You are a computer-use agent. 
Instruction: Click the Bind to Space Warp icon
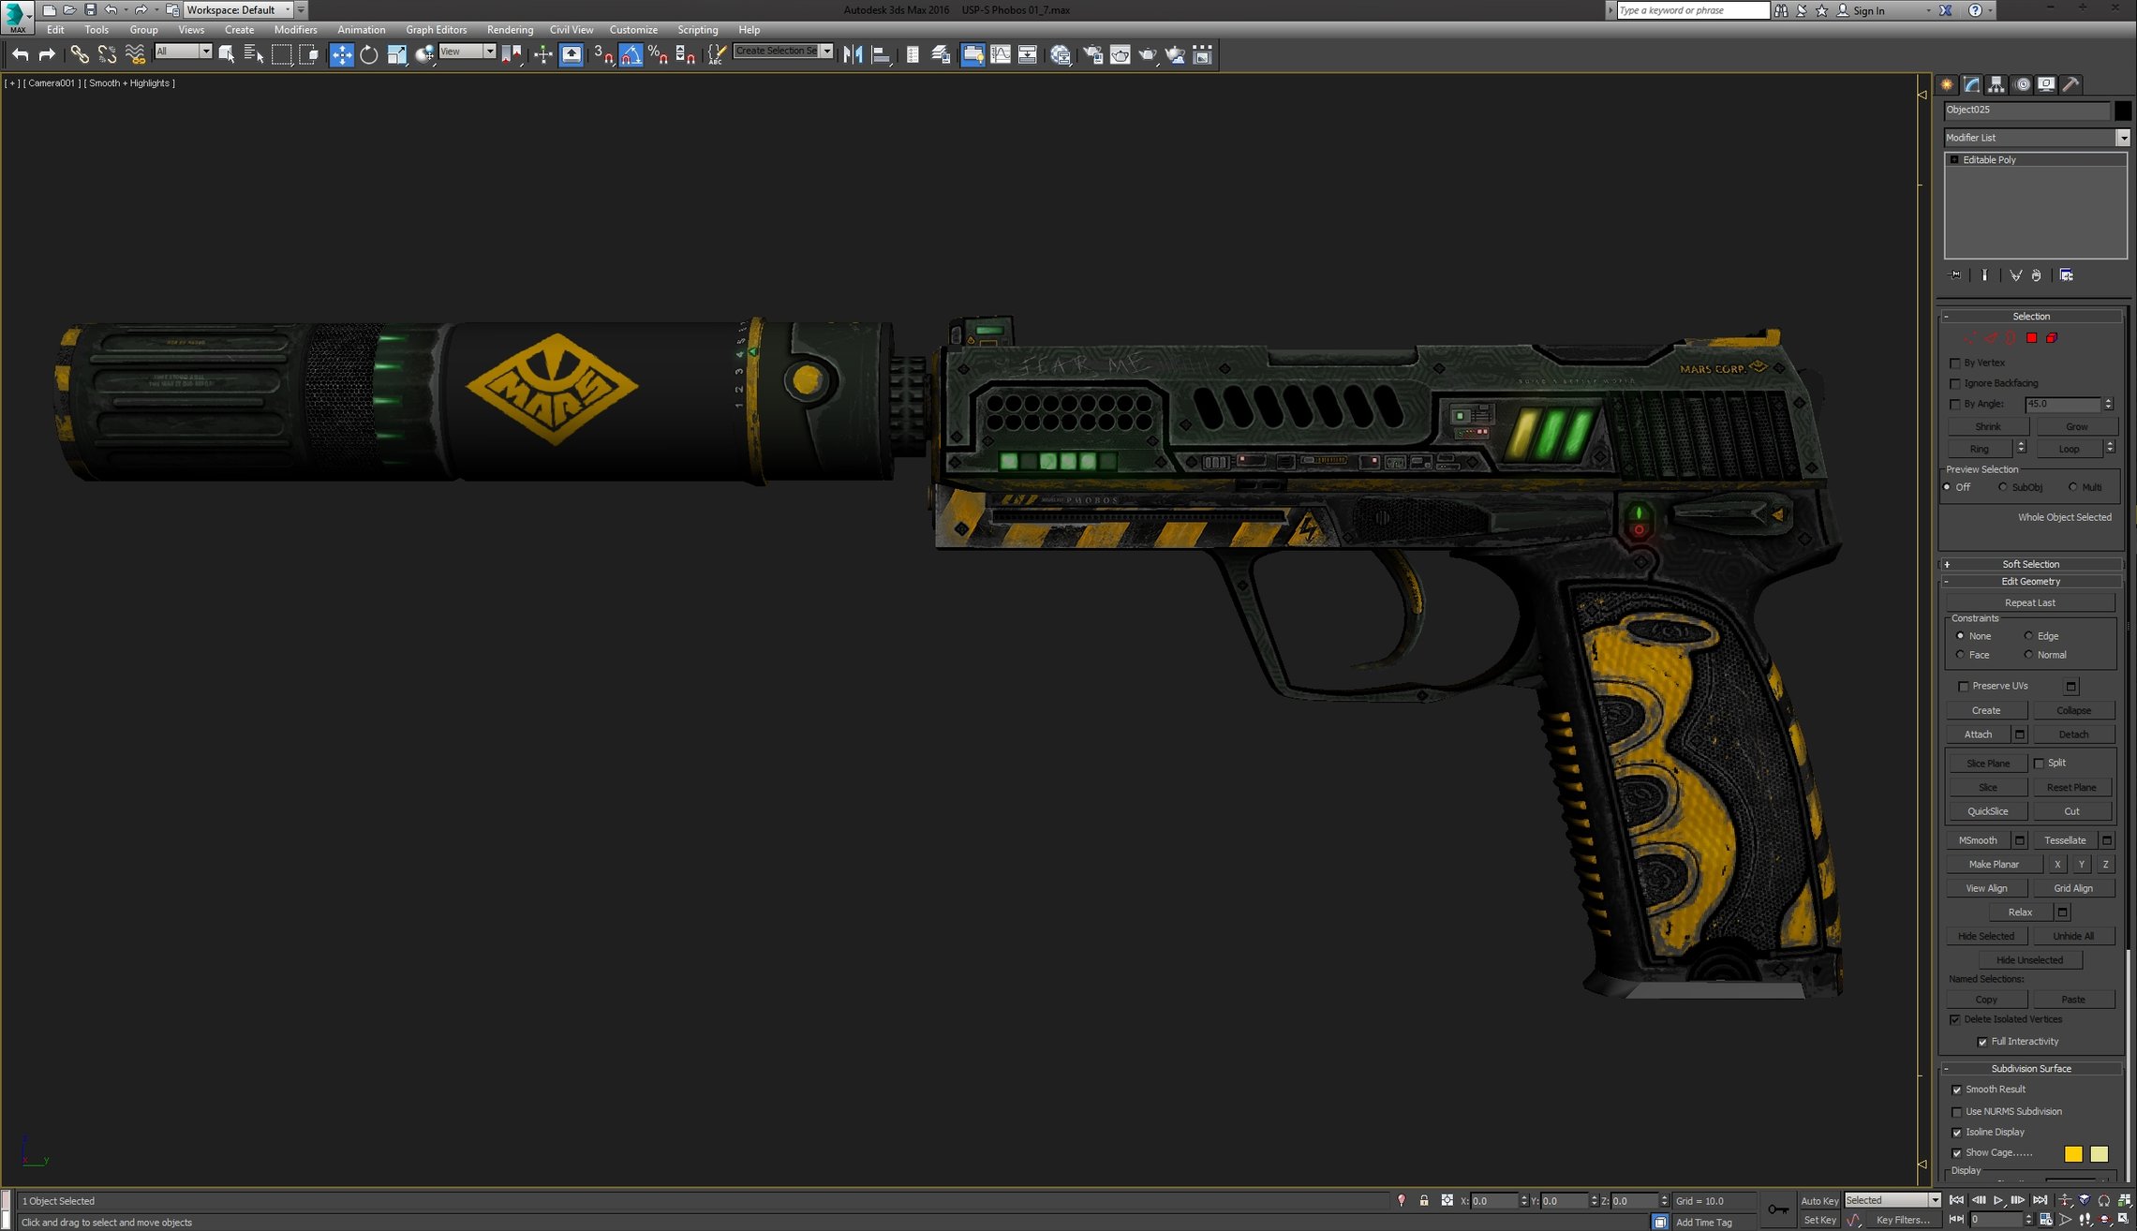[x=135, y=54]
